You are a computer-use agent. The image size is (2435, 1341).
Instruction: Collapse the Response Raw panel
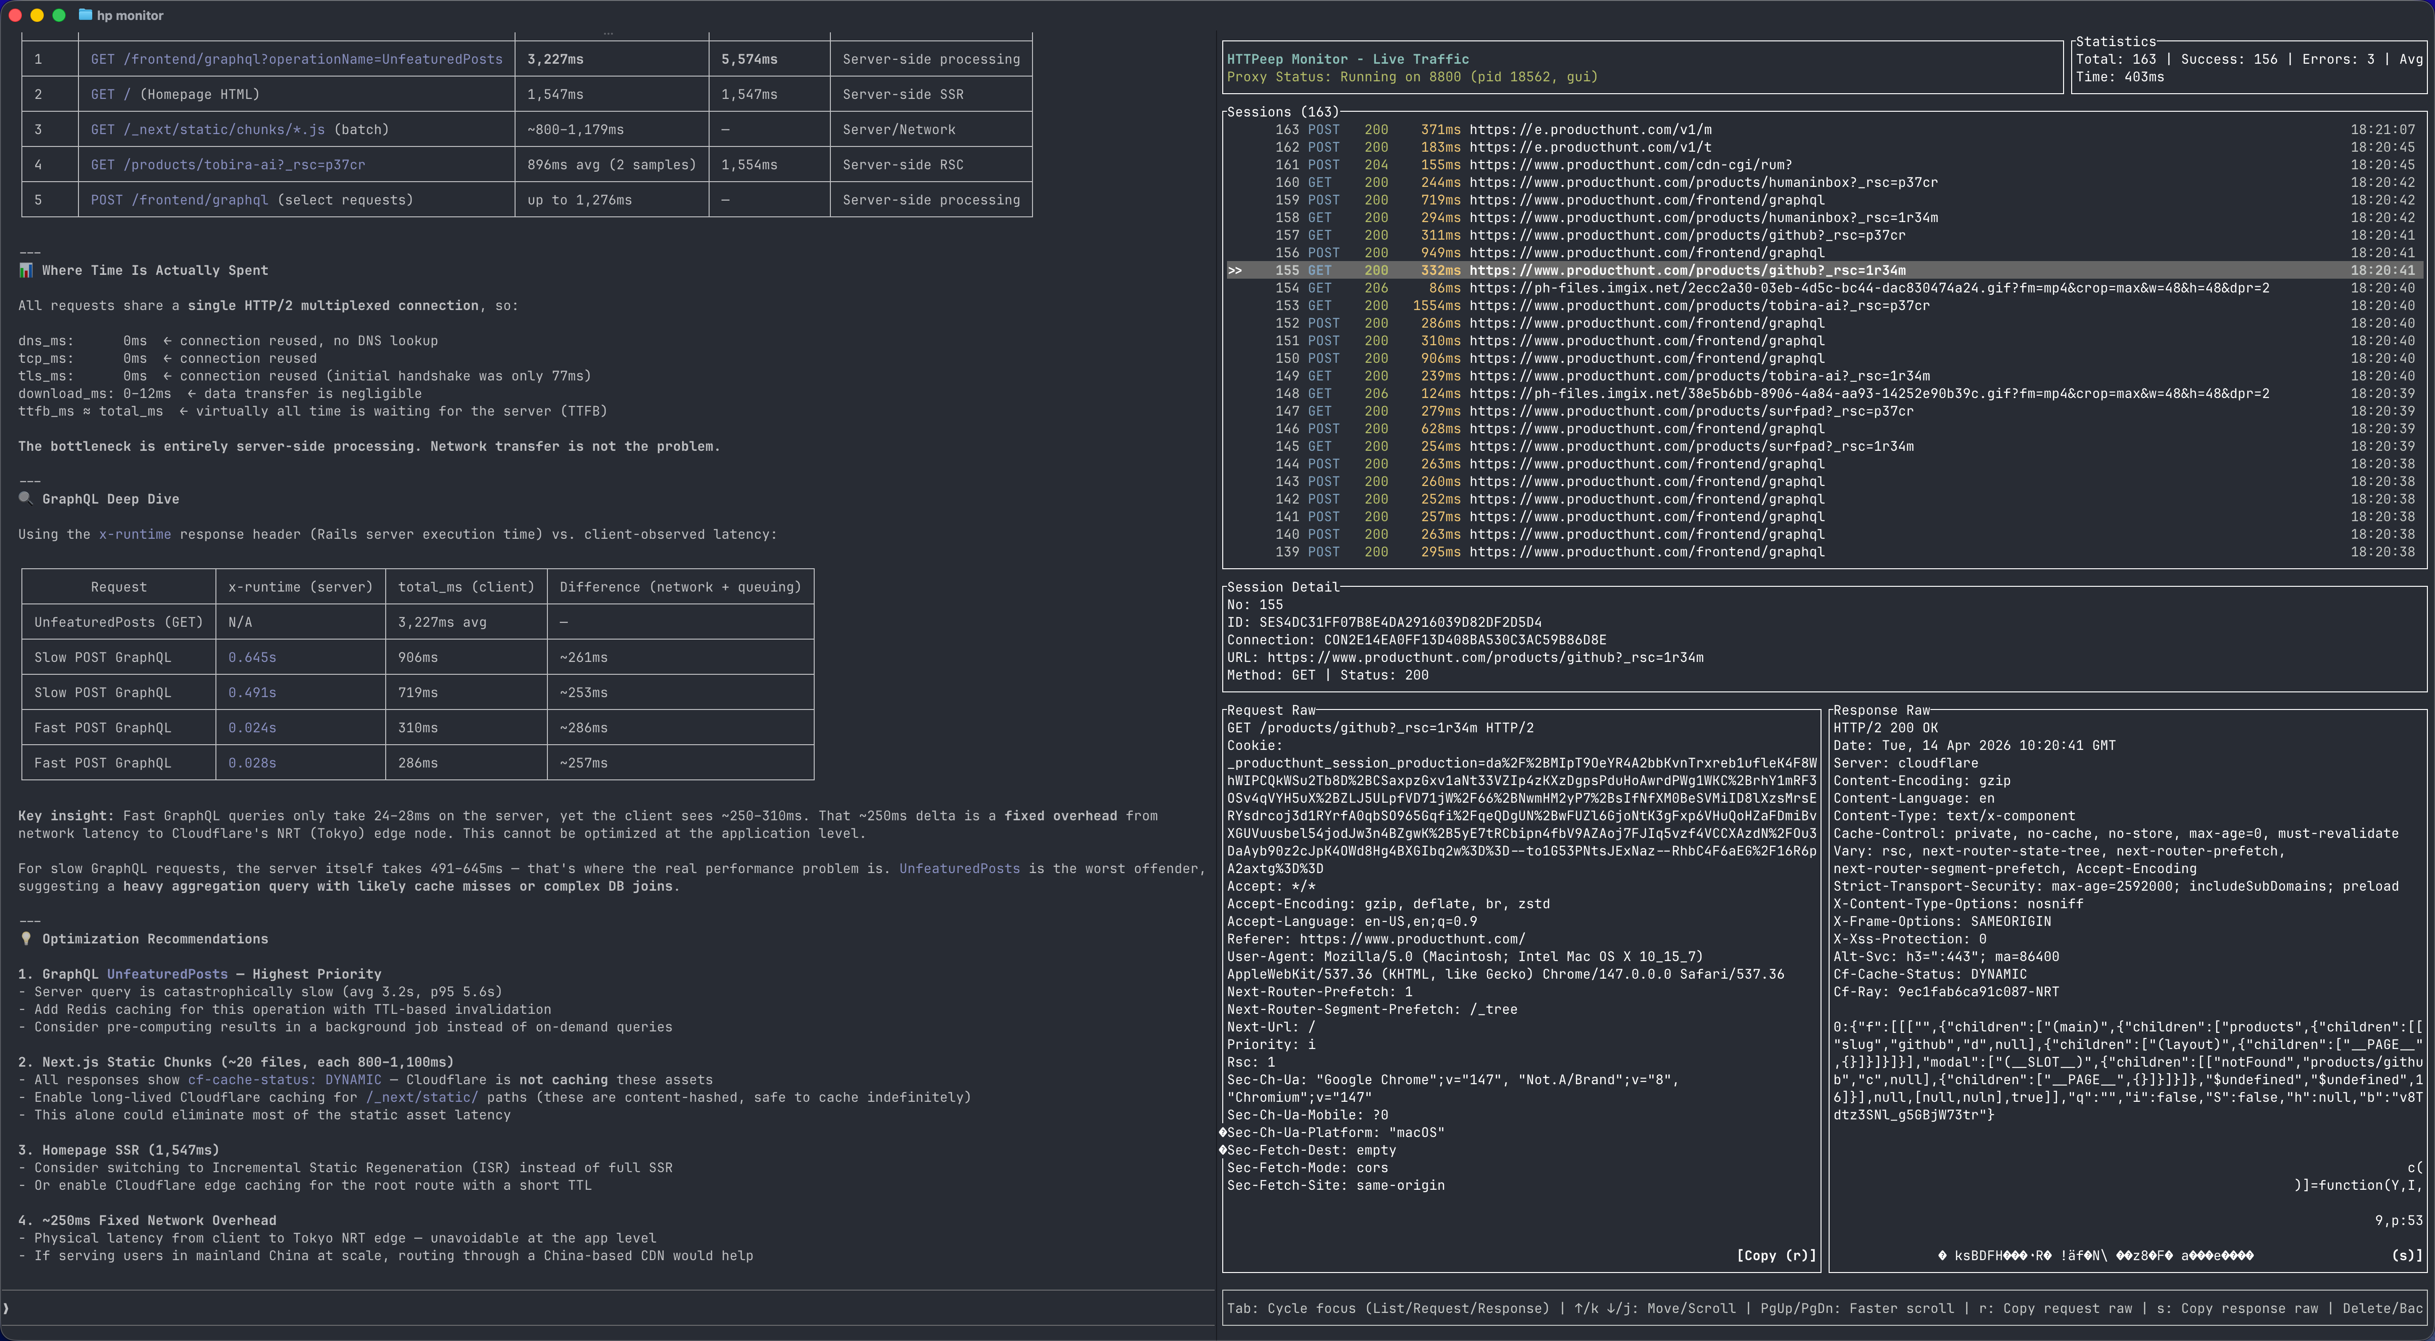[1880, 709]
